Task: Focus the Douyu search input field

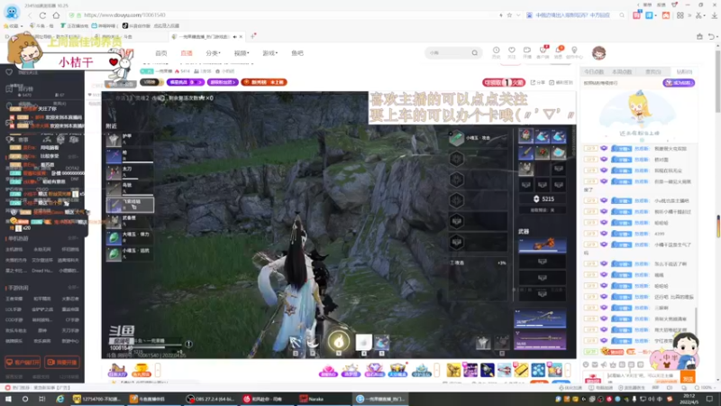Action: 448,53
